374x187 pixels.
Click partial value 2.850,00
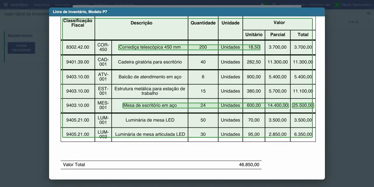click(x=278, y=134)
